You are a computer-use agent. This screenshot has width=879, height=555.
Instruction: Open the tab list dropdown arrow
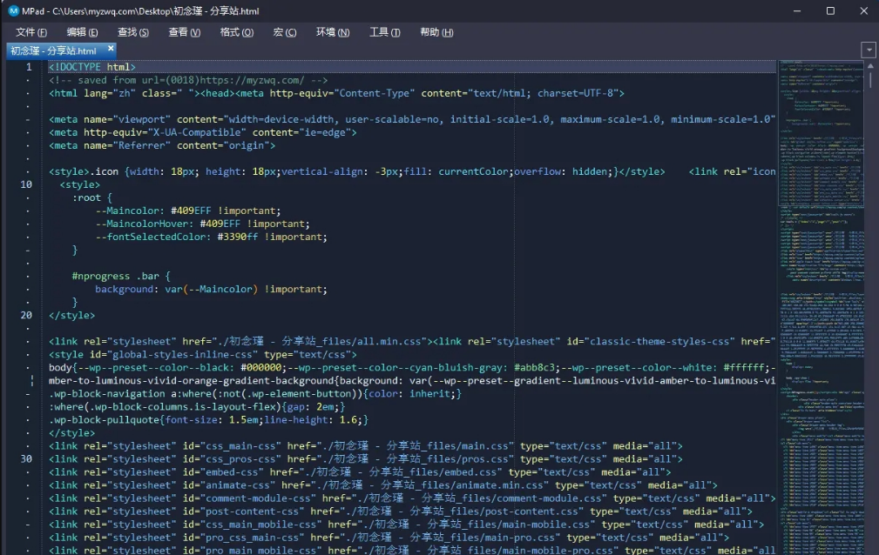click(868, 50)
